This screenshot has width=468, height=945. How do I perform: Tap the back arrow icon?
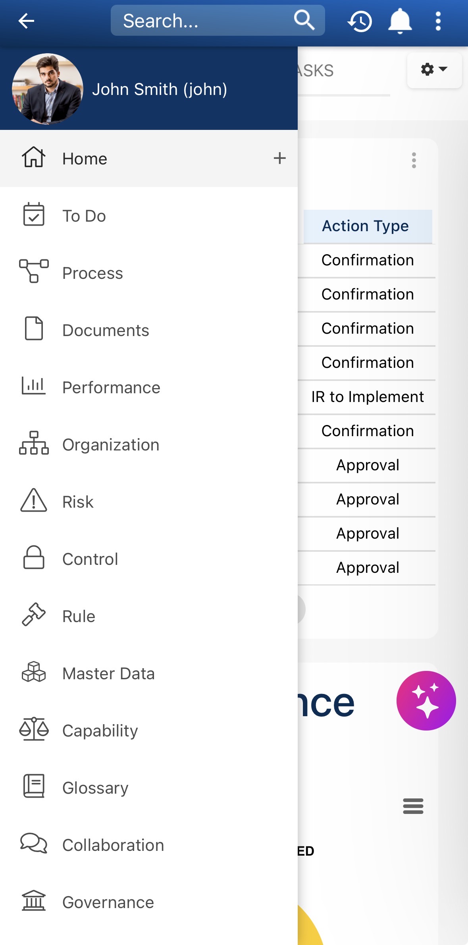coord(26,21)
